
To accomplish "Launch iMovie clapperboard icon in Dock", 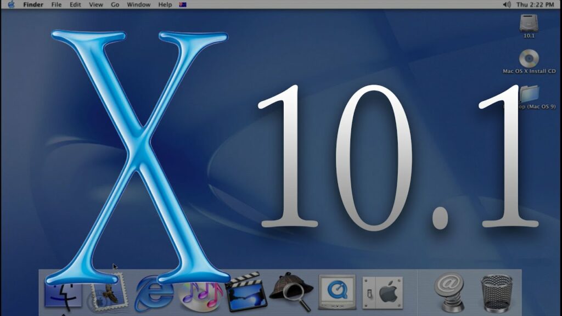I will pos(246,292).
